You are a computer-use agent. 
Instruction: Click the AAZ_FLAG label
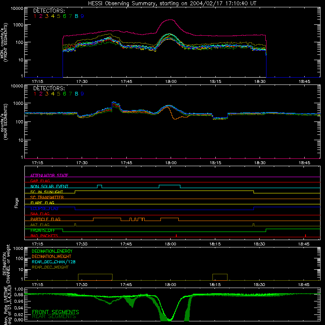40,225
